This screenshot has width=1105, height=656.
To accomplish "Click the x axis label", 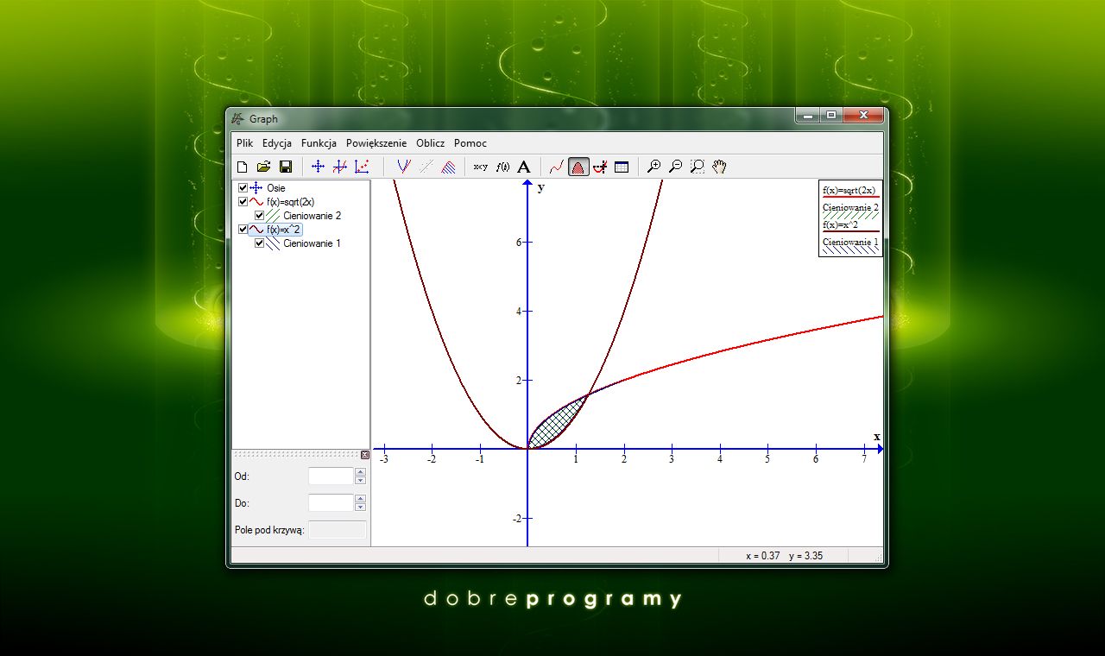I will coord(876,437).
